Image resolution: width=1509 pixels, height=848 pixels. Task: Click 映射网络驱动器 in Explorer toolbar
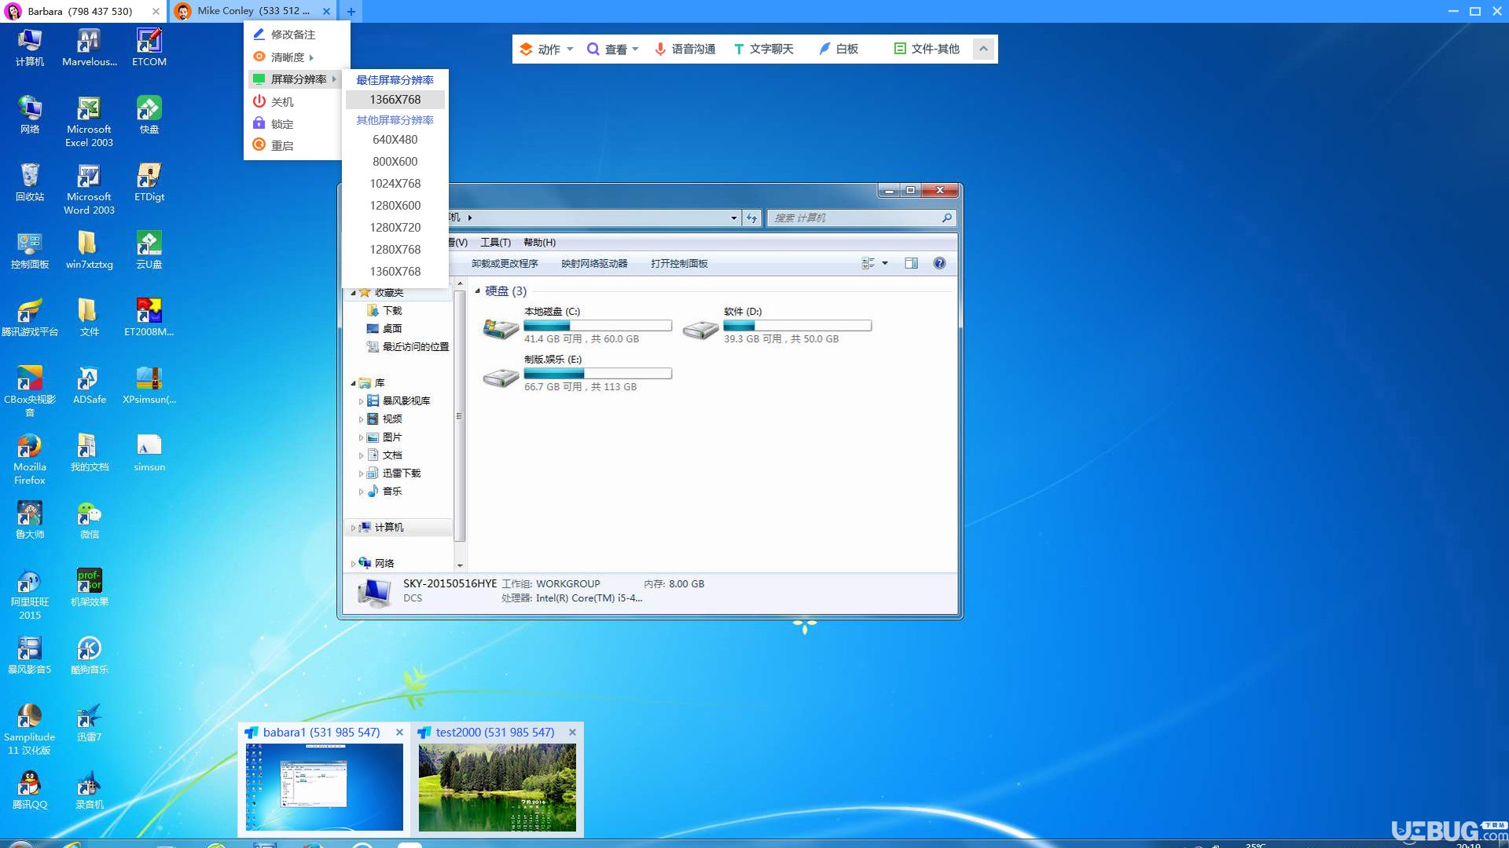(594, 264)
